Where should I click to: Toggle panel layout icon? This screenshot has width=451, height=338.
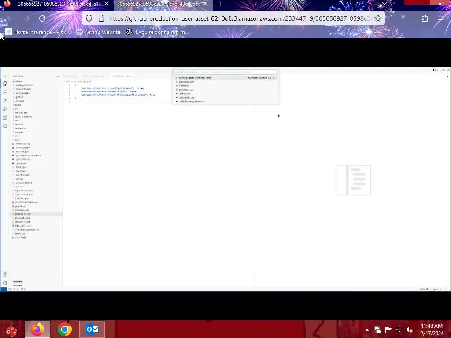pyautogui.click(x=439, y=70)
